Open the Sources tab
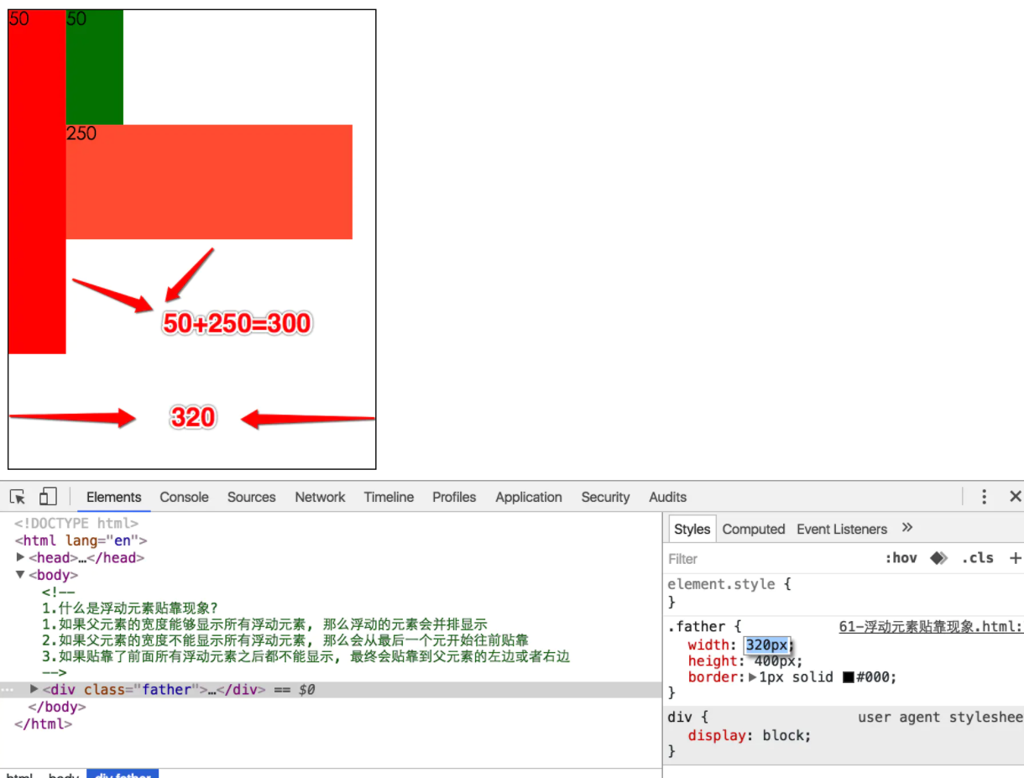1024x778 pixels. tap(251, 497)
